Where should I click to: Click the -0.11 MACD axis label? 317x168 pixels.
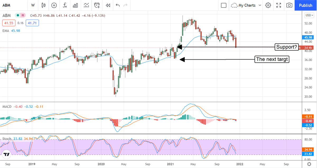tap(308, 116)
